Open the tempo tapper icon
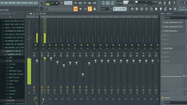The height and width of the screenshot is (105, 187). [166, 9]
